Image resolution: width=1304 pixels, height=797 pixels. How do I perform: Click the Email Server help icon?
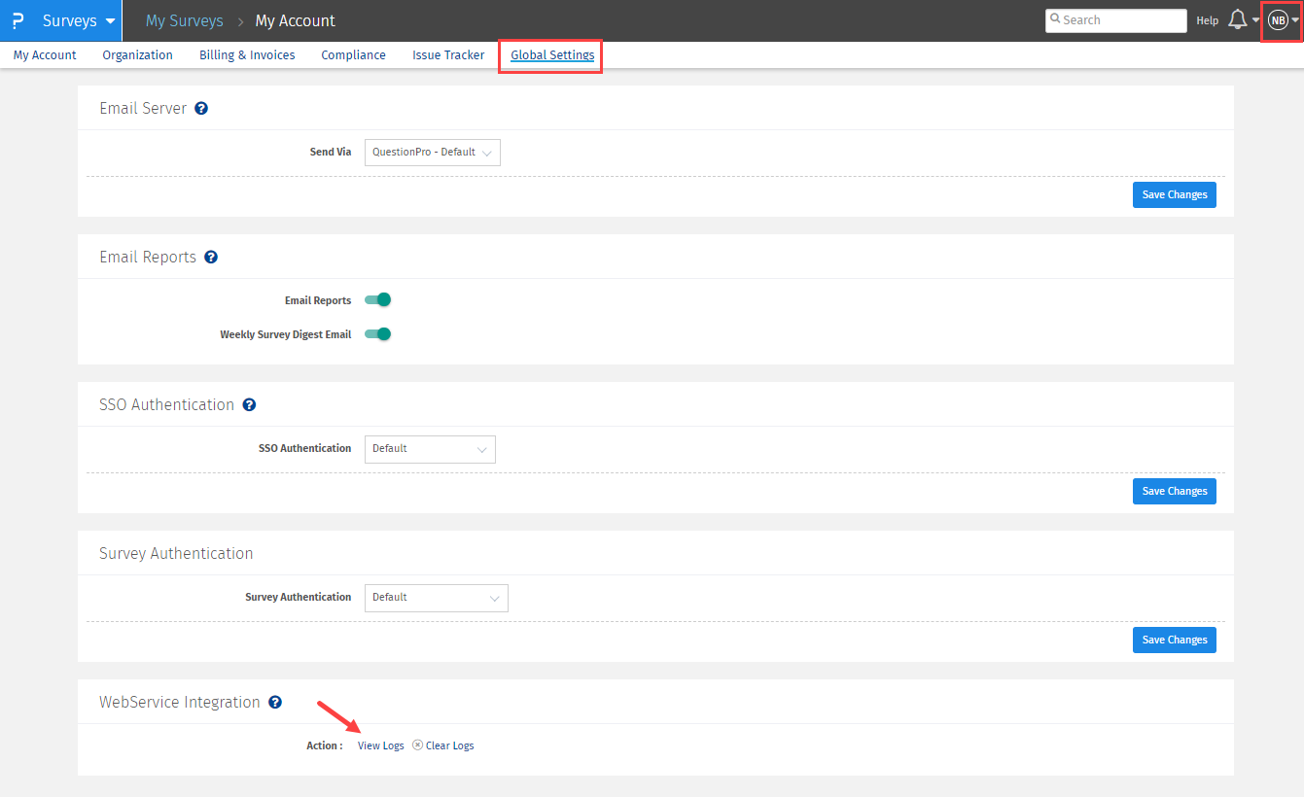(201, 109)
